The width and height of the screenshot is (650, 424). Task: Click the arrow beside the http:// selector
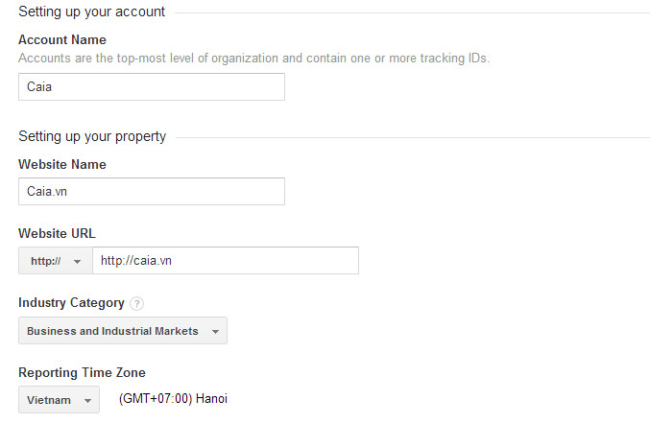pos(77,261)
